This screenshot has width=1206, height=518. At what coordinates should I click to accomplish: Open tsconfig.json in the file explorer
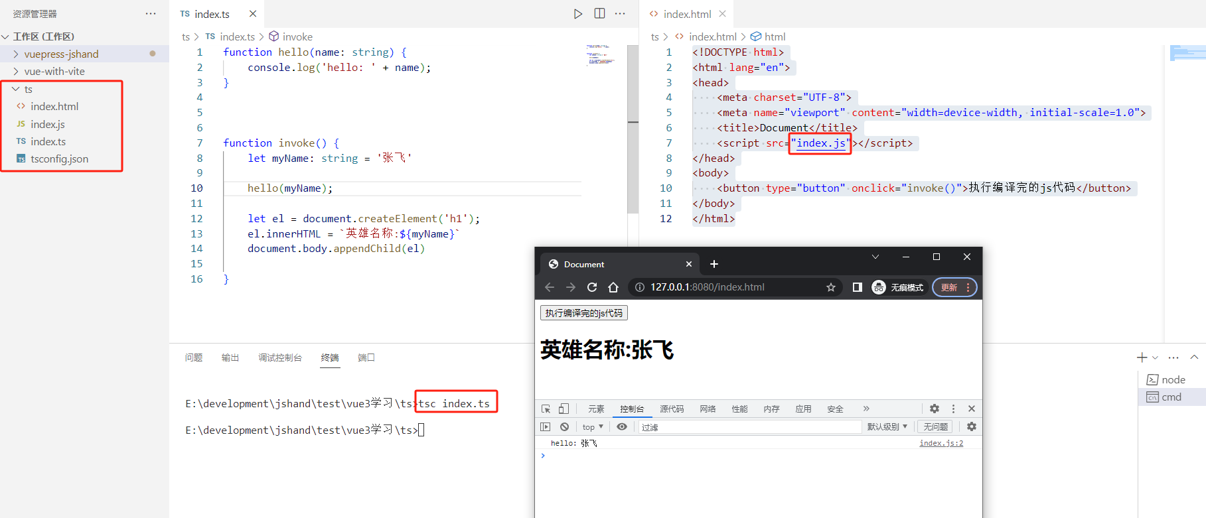click(x=59, y=159)
